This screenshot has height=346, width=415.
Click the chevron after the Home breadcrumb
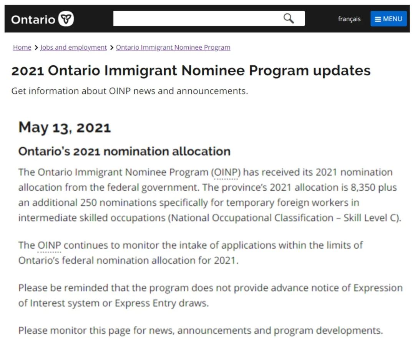click(36, 48)
